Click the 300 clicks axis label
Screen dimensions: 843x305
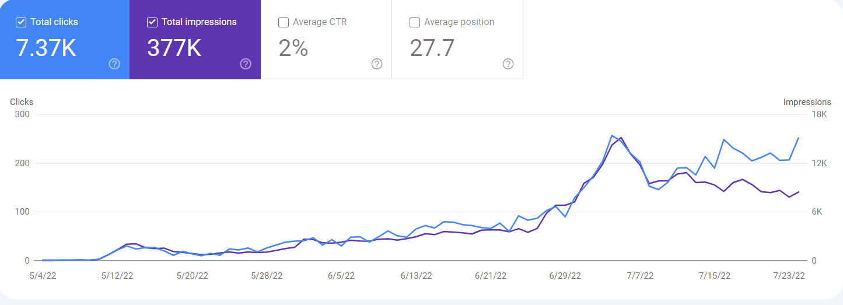(23, 114)
